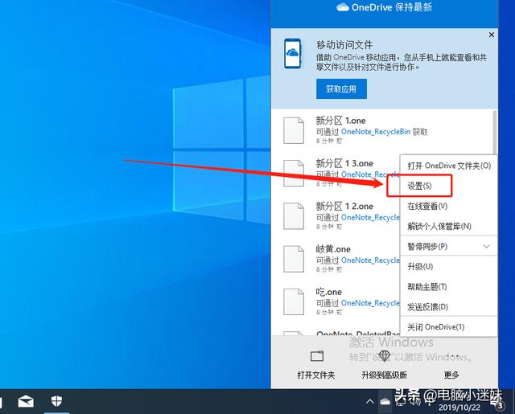Select file name 新分区 1 2.one
This screenshot has width=515, height=414.
pyautogui.click(x=344, y=206)
